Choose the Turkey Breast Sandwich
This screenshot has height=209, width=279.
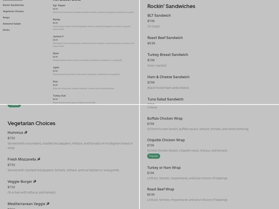pyautogui.click(x=168, y=55)
